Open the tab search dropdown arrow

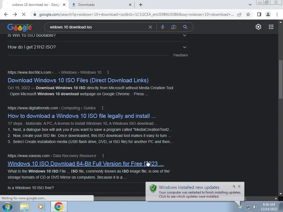[x=250, y=5]
